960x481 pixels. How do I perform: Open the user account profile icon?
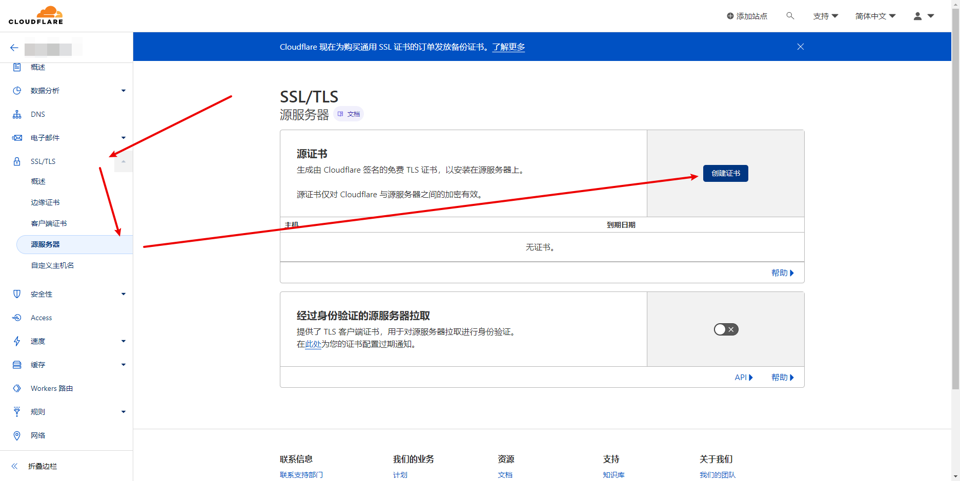(x=918, y=16)
